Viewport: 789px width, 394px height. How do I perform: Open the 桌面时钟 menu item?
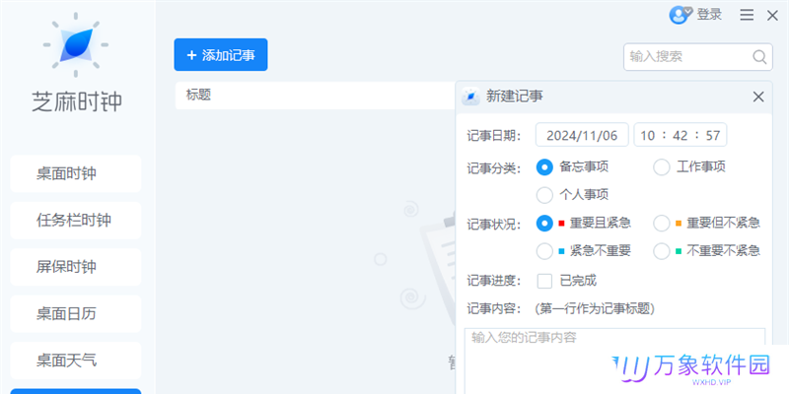76,174
